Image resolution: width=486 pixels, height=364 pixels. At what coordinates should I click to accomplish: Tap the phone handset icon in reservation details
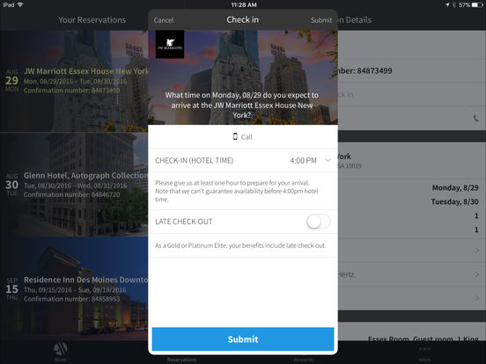tap(475, 118)
